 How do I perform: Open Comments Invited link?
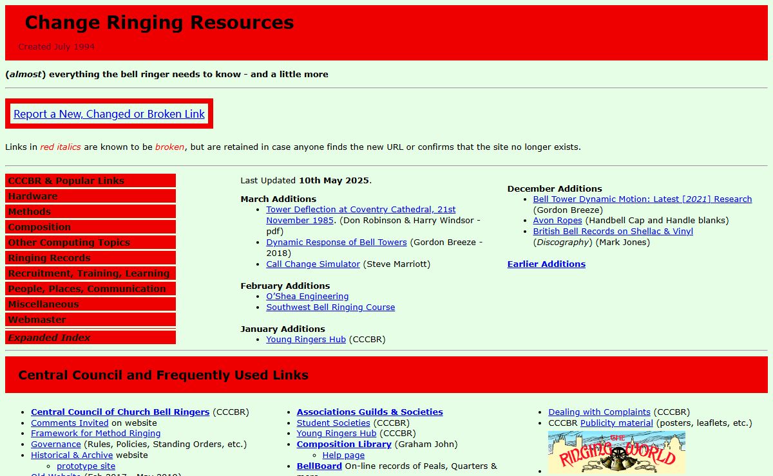70,423
